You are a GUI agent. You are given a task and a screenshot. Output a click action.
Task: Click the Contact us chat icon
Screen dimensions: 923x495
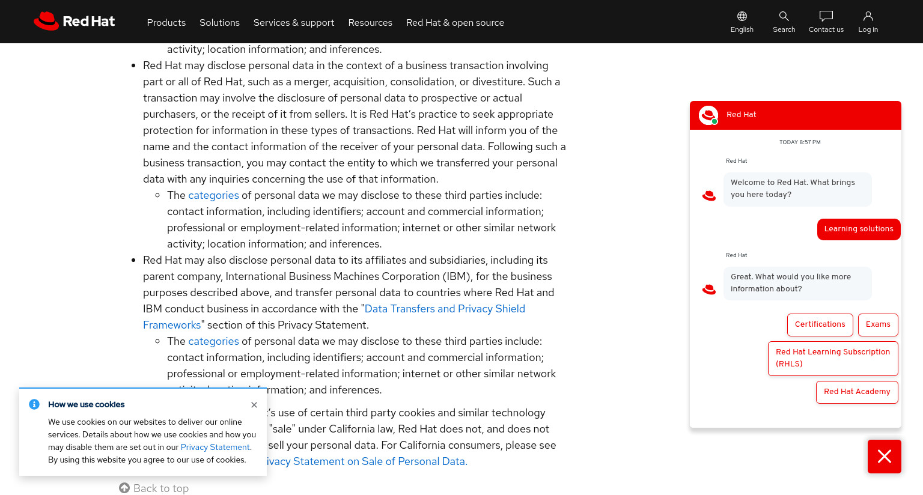click(x=826, y=22)
